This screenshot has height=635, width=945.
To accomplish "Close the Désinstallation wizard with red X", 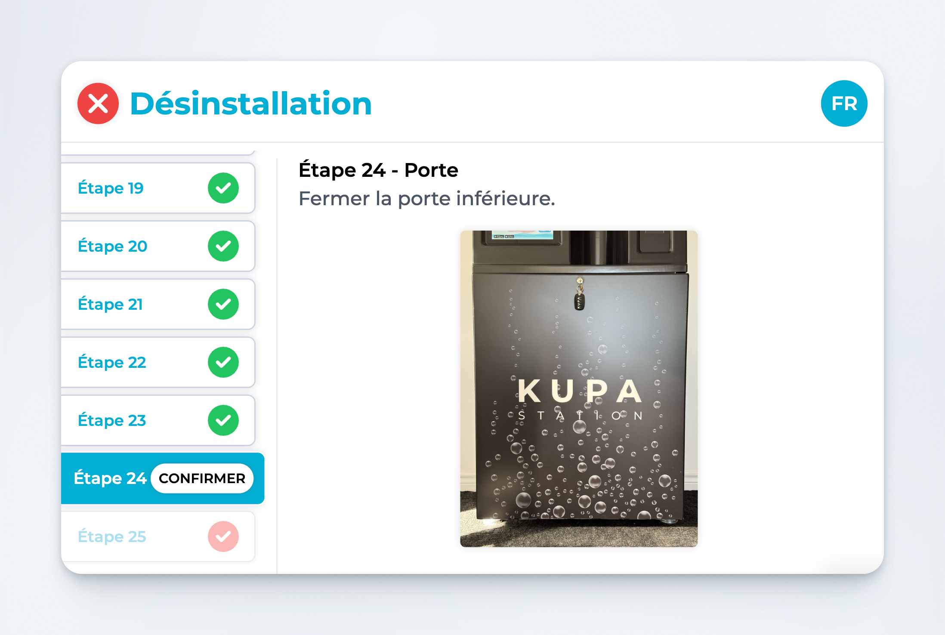I will click(98, 104).
